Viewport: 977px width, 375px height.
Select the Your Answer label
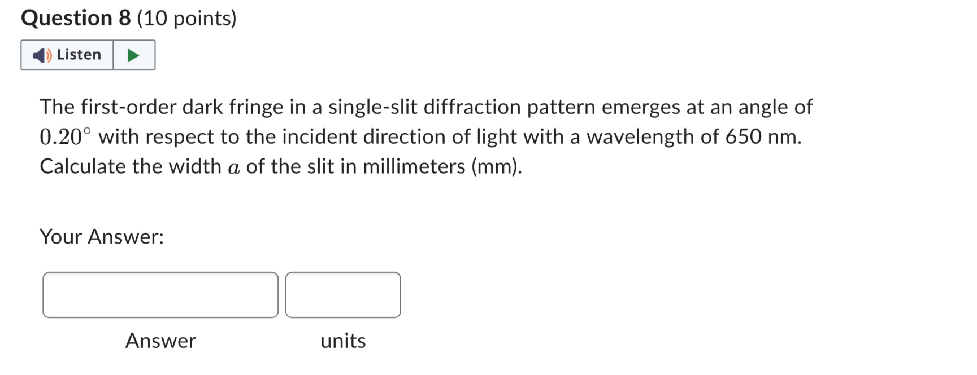[102, 237]
